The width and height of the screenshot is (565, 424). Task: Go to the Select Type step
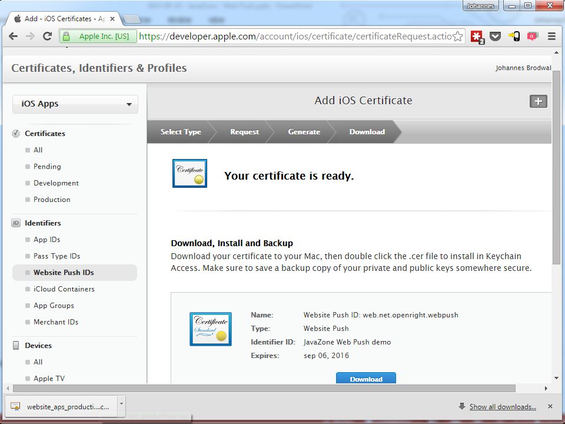[181, 131]
